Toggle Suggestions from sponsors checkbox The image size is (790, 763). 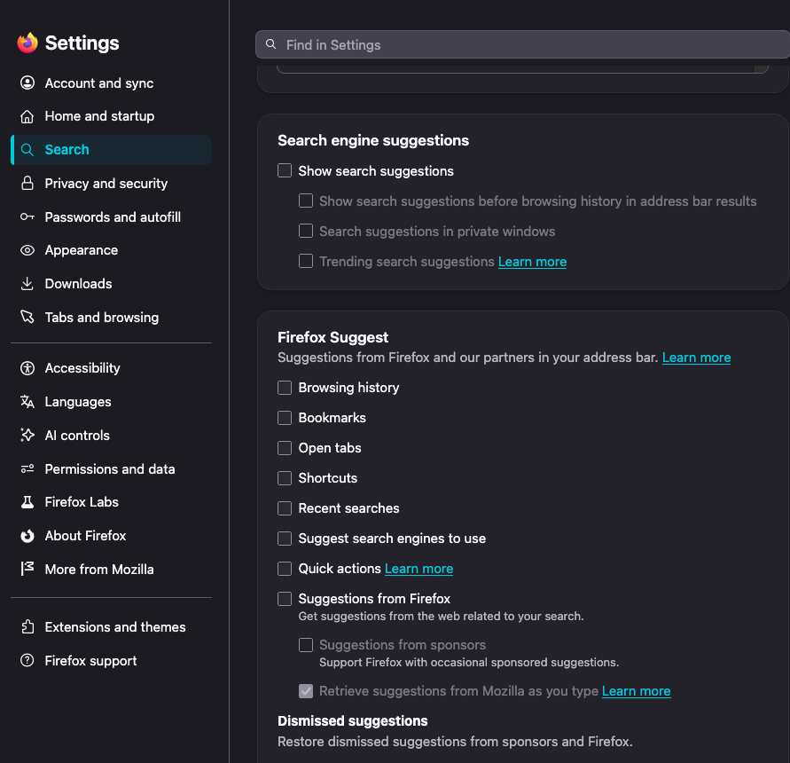[306, 645]
